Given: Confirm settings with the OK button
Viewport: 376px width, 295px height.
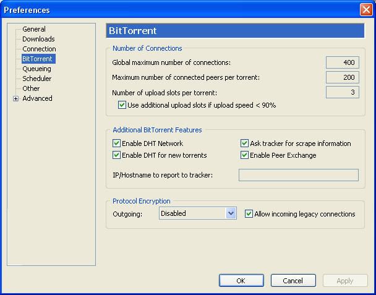Looking at the screenshot, I should point(241,281).
